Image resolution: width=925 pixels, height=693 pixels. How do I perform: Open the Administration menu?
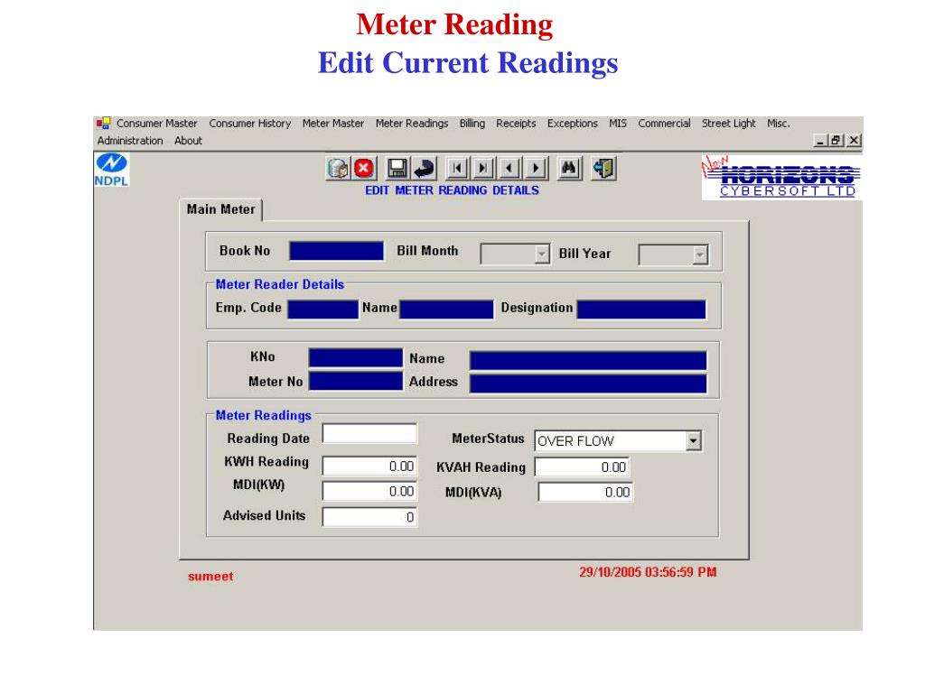click(x=130, y=140)
